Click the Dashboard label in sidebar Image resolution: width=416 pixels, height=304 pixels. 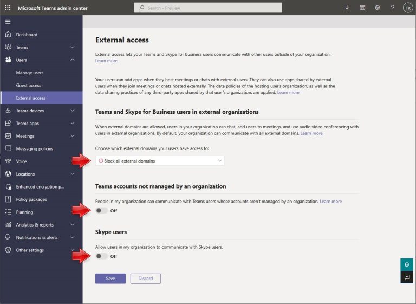(27, 35)
